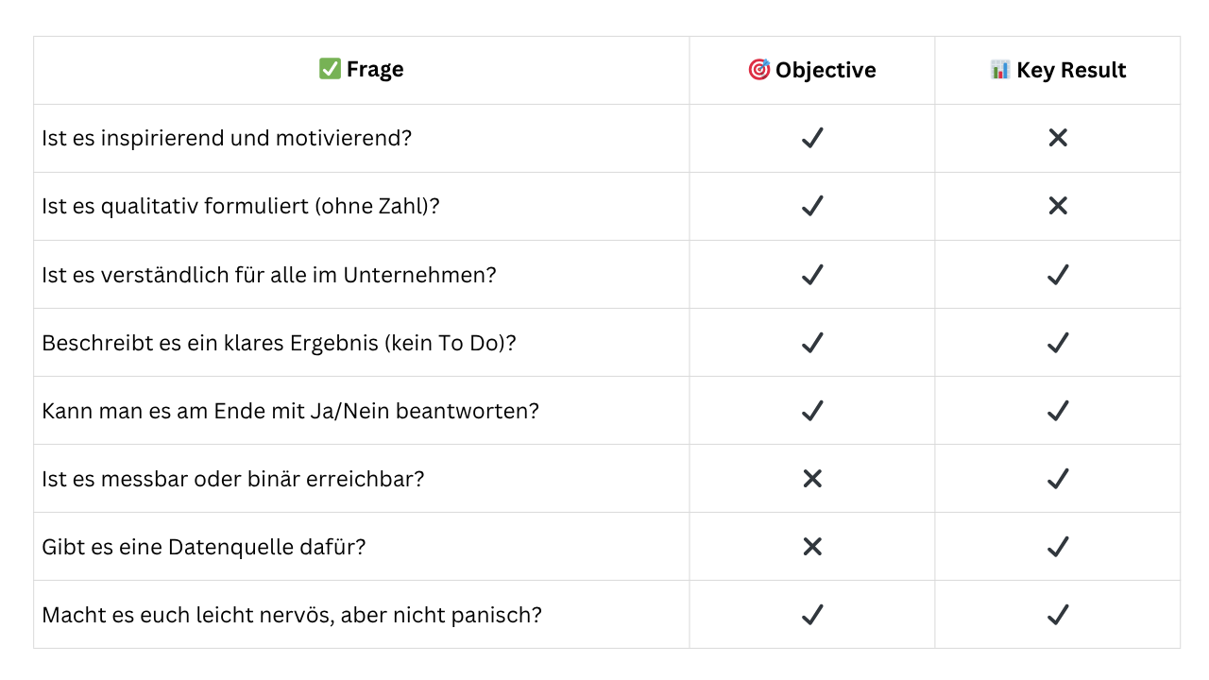Click the Objective cross for messbar oder binär
The width and height of the screenshot is (1209, 680).
pos(812,479)
